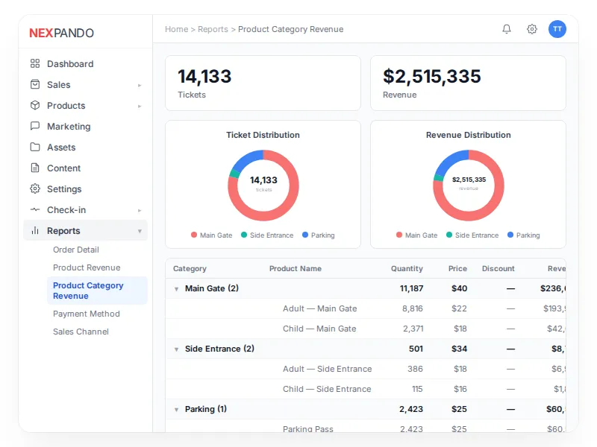
Task: Toggle Parking legend in Ticket Distribution
Action: pyautogui.click(x=319, y=235)
